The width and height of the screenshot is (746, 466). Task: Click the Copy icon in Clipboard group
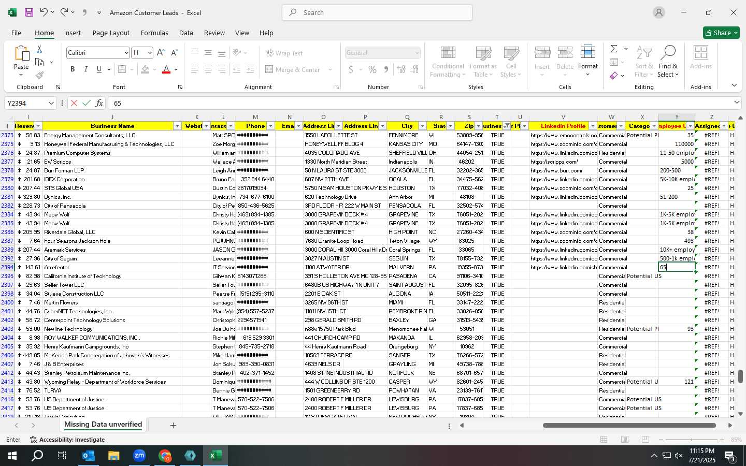tap(39, 62)
